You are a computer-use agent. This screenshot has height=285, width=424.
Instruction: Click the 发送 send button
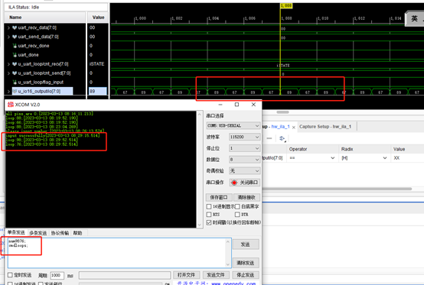point(246,245)
